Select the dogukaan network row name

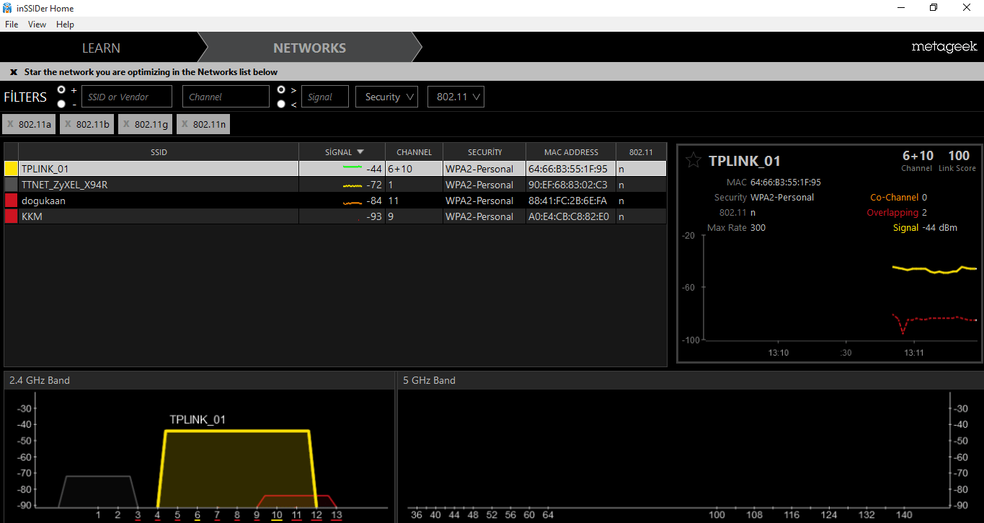click(x=43, y=201)
